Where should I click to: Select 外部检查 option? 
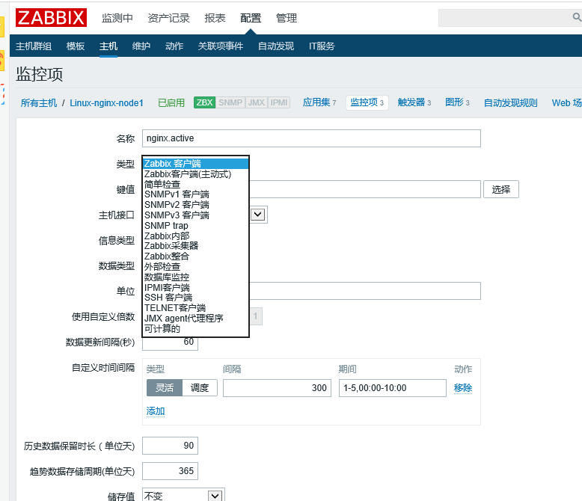(195, 267)
